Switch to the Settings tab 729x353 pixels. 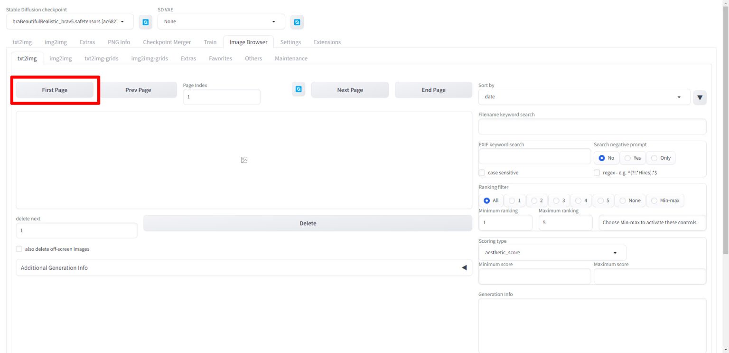coord(290,42)
